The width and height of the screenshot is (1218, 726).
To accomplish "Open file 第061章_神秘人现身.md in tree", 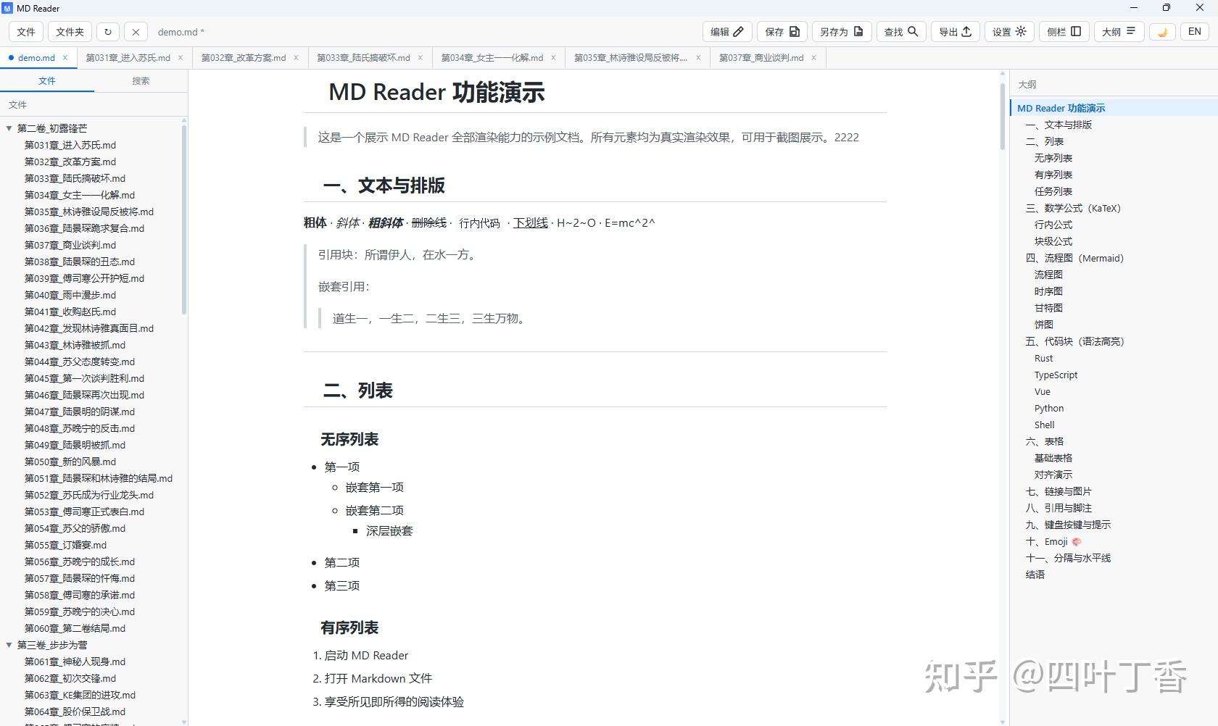I will point(75,662).
